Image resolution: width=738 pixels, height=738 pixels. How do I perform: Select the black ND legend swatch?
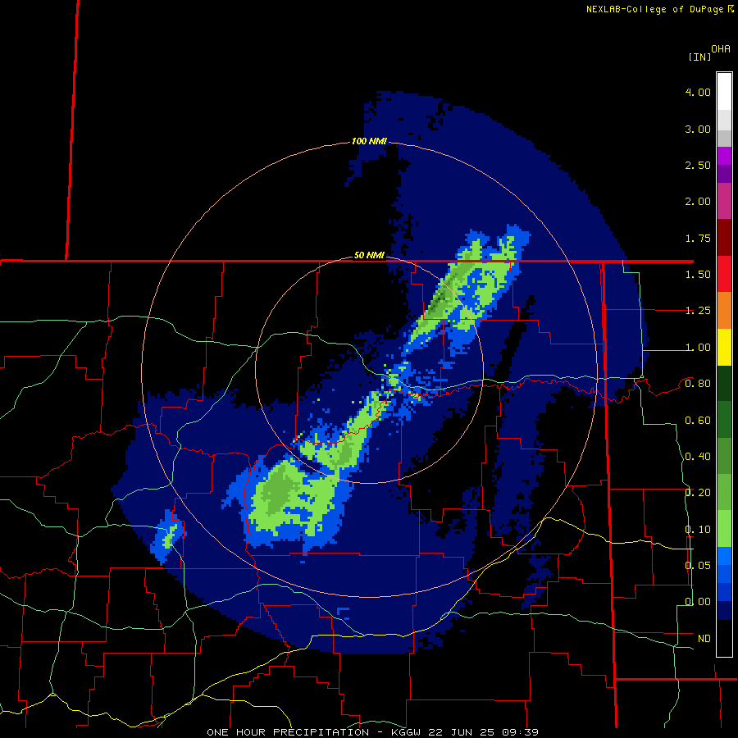724,638
